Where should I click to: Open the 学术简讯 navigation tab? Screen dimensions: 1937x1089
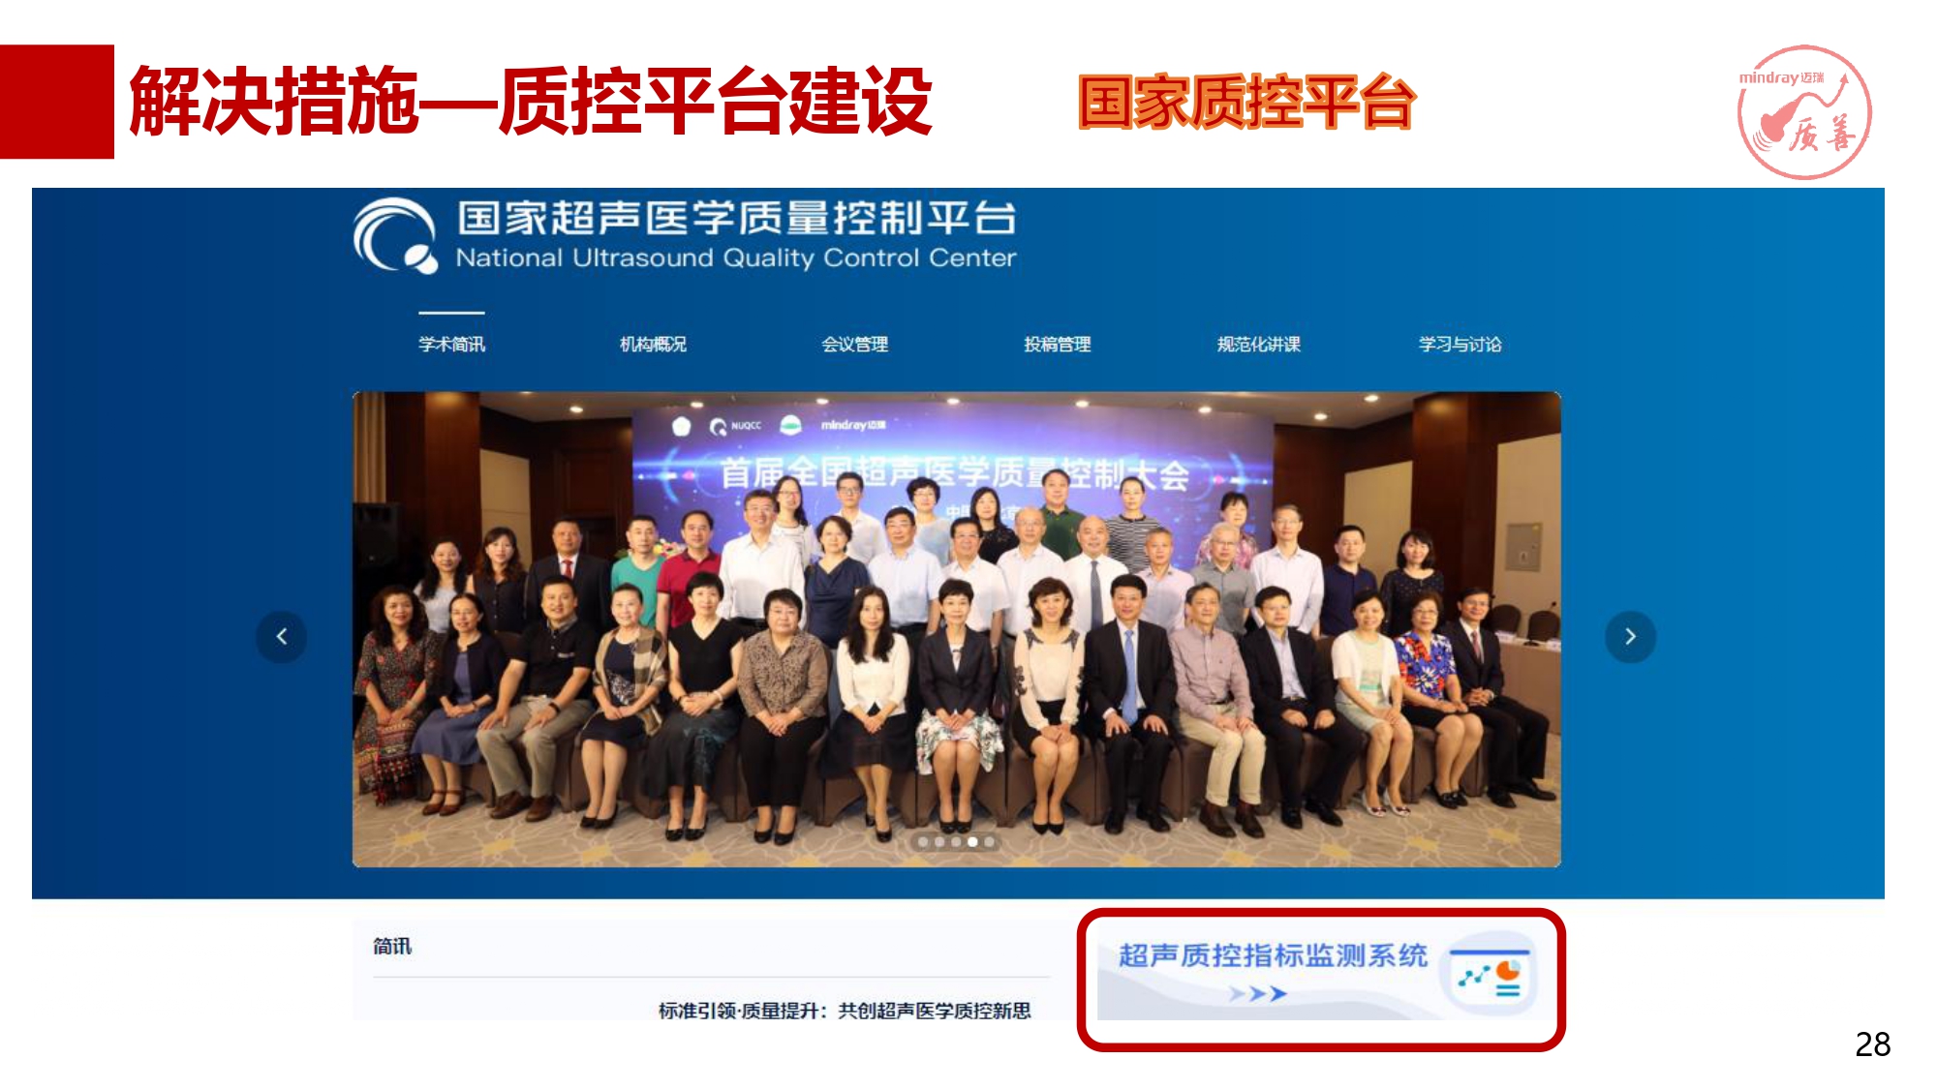tap(451, 344)
